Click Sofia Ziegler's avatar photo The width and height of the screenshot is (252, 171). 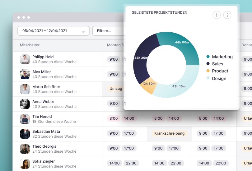click(x=25, y=164)
